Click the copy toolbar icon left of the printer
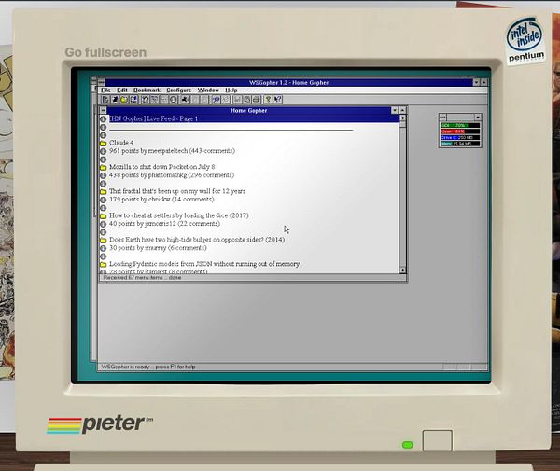This screenshot has height=471, width=560. point(246,100)
